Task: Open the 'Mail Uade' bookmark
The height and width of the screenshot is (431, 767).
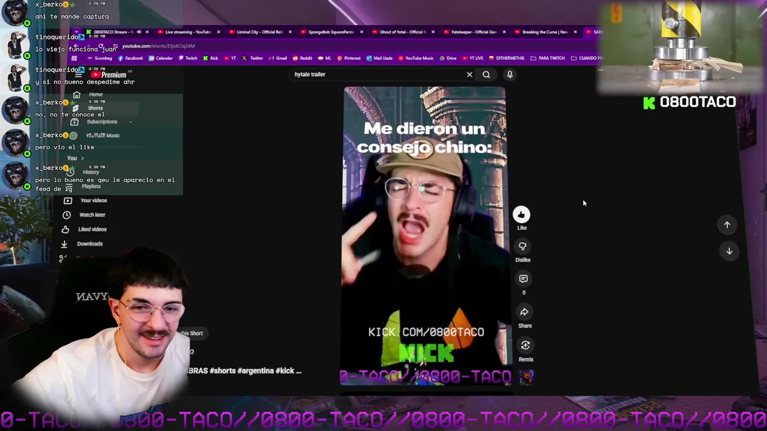Action: 379,58
